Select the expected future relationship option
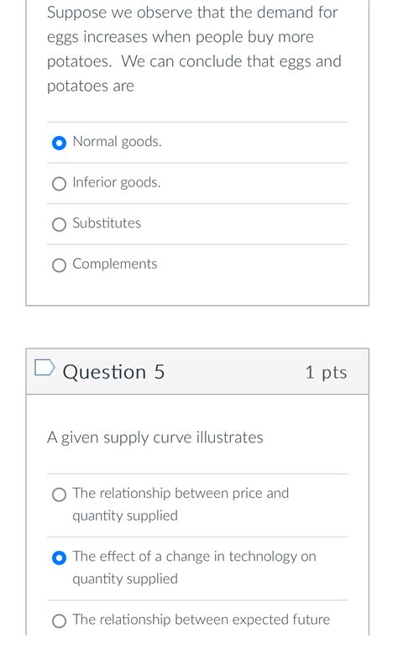 60,620
